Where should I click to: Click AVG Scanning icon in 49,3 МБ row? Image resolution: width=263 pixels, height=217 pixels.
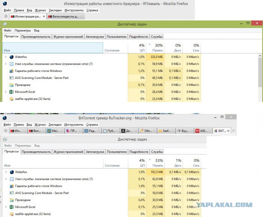[x=12, y=78]
